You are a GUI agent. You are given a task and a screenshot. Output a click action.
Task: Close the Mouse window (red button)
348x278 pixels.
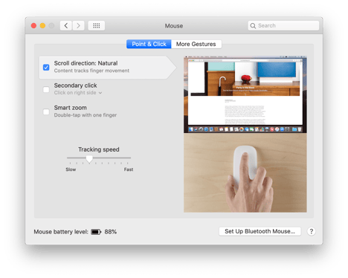33,25
